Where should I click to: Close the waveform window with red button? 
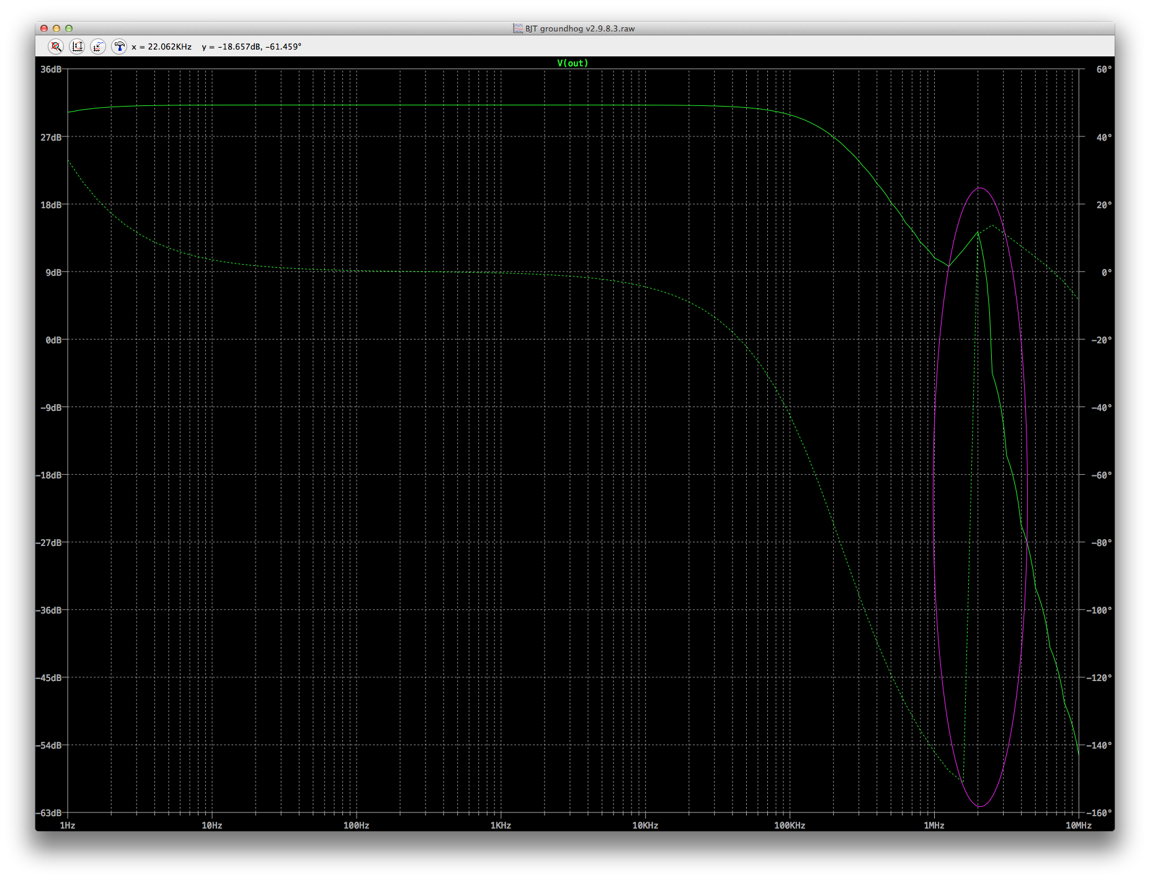point(44,29)
